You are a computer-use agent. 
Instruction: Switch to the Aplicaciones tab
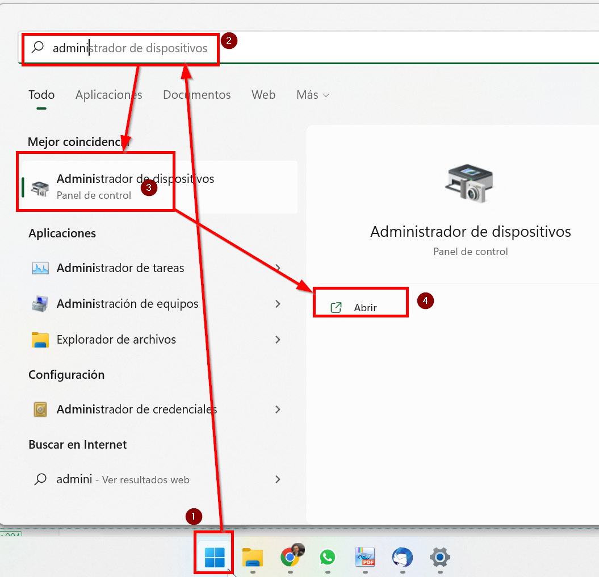click(109, 95)
